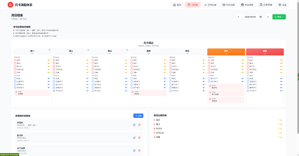Open the 积分兑换 points exchange tab
The image size is (299, 156).
229,5
